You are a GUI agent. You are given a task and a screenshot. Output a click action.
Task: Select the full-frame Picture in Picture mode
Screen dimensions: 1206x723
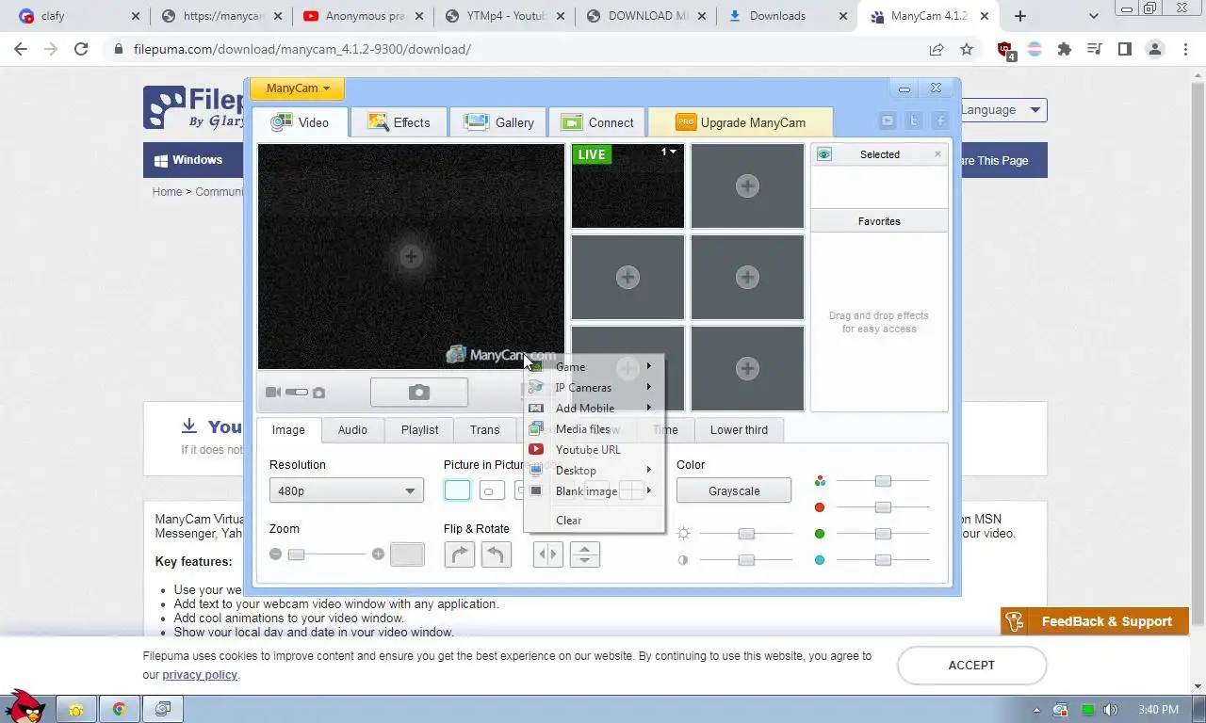coord(457,490)
